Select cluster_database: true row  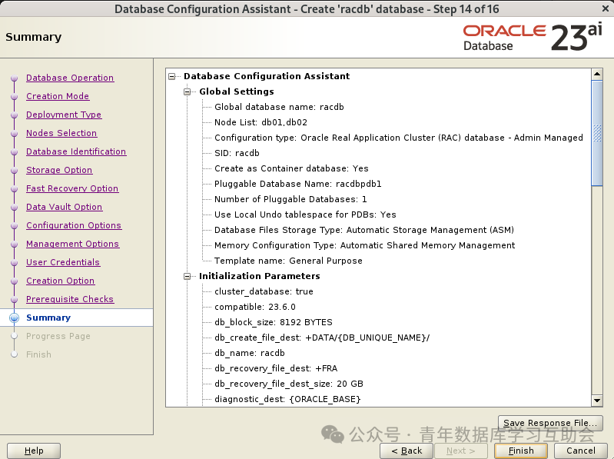tap(264, 291)
